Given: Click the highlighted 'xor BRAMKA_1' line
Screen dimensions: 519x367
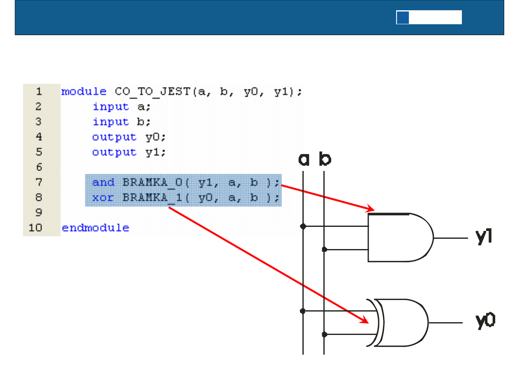Looking at the screenshot, I should 185,198.
